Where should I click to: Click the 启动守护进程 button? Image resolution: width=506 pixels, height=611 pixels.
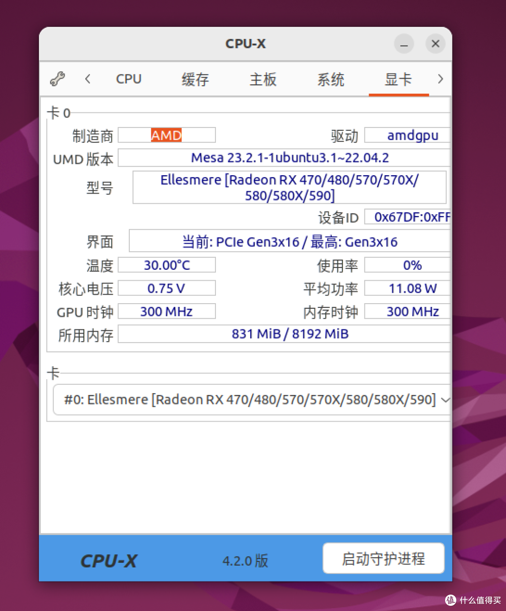383,558
